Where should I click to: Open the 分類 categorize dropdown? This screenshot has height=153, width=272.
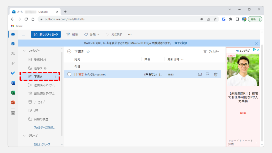(92, 34)
